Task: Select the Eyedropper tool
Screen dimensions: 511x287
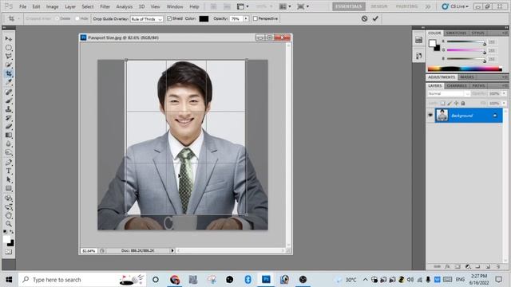Action: coord(9,82)
